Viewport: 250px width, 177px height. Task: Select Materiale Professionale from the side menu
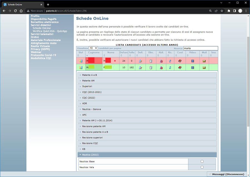pos(46,40)
